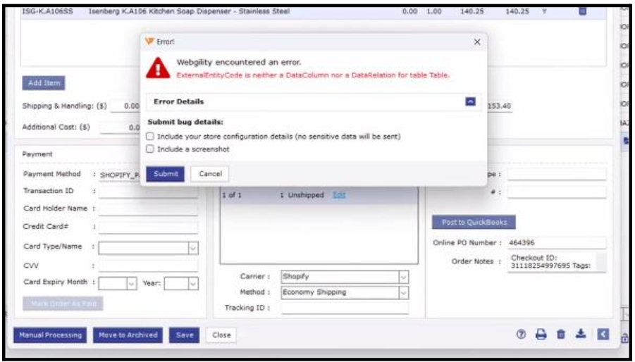
Task: Select the 1 of 1 Unshipped shipment row
Action: 319,195
